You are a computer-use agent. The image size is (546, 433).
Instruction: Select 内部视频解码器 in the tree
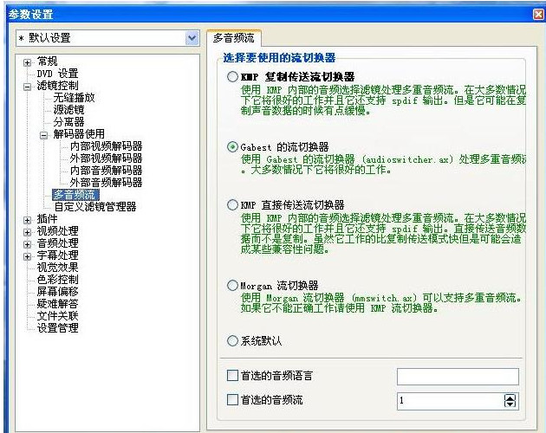click(x=106, y=146)
